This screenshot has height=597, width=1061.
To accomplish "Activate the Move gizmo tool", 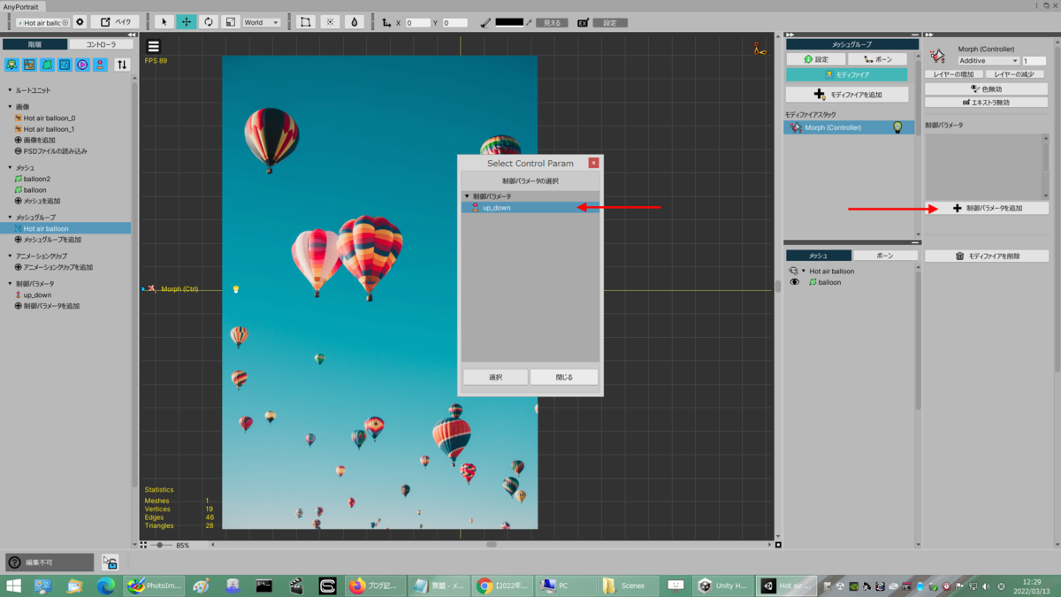I will click(x=186, y=22).
